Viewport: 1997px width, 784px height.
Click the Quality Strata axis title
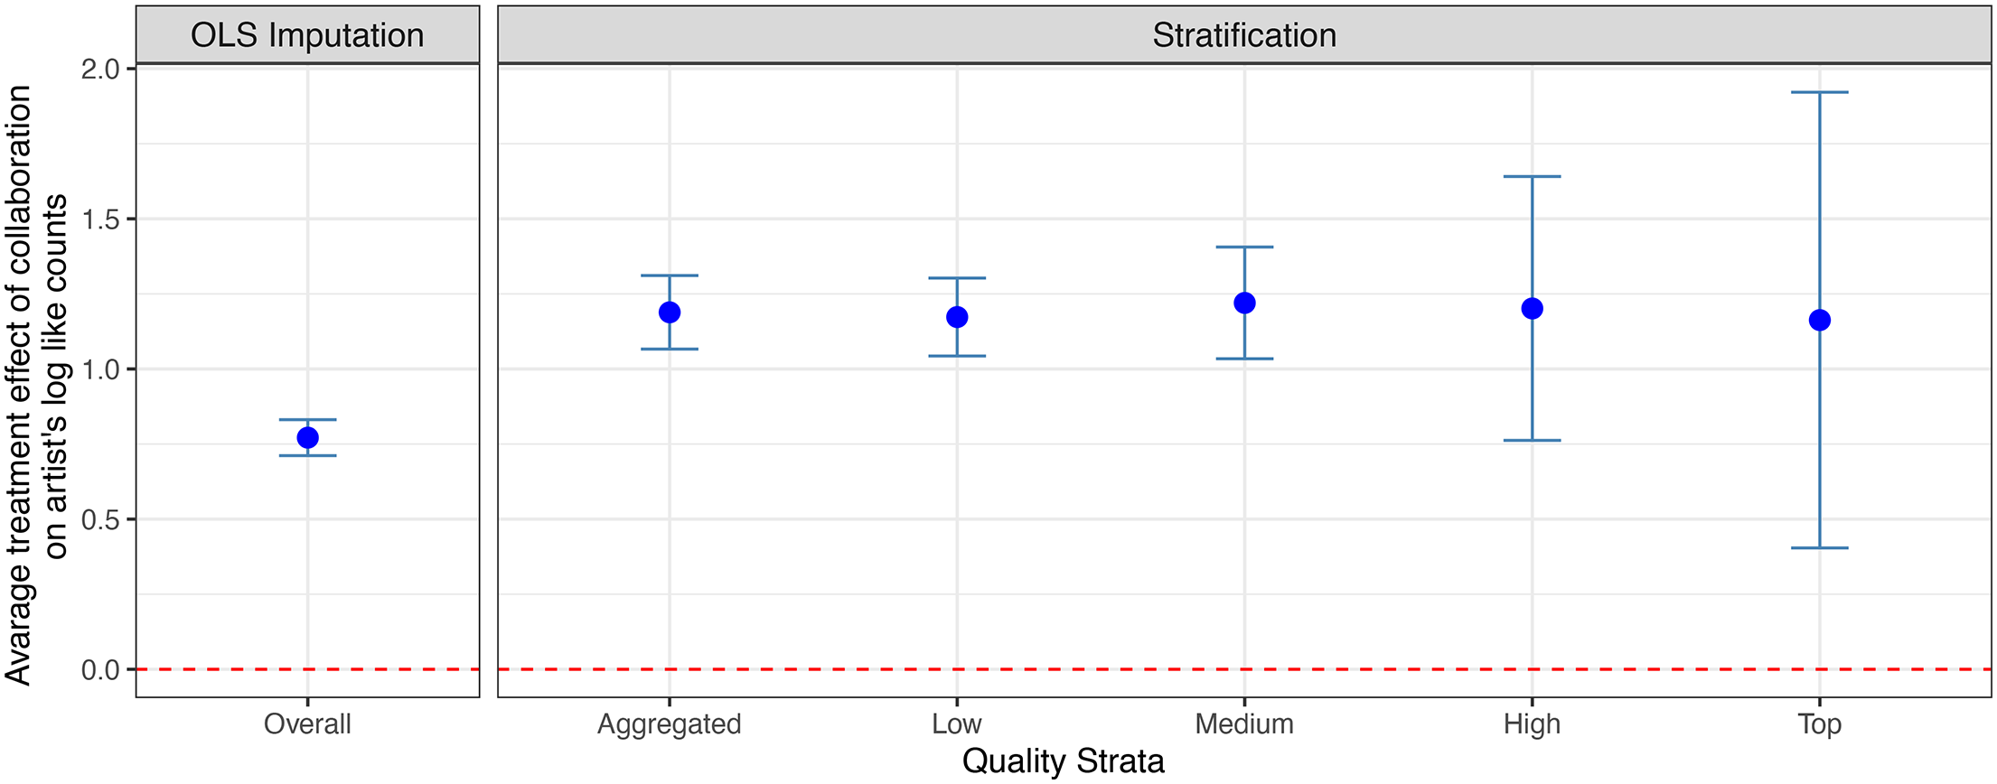pyautogui.click(x=1064, y=761)
